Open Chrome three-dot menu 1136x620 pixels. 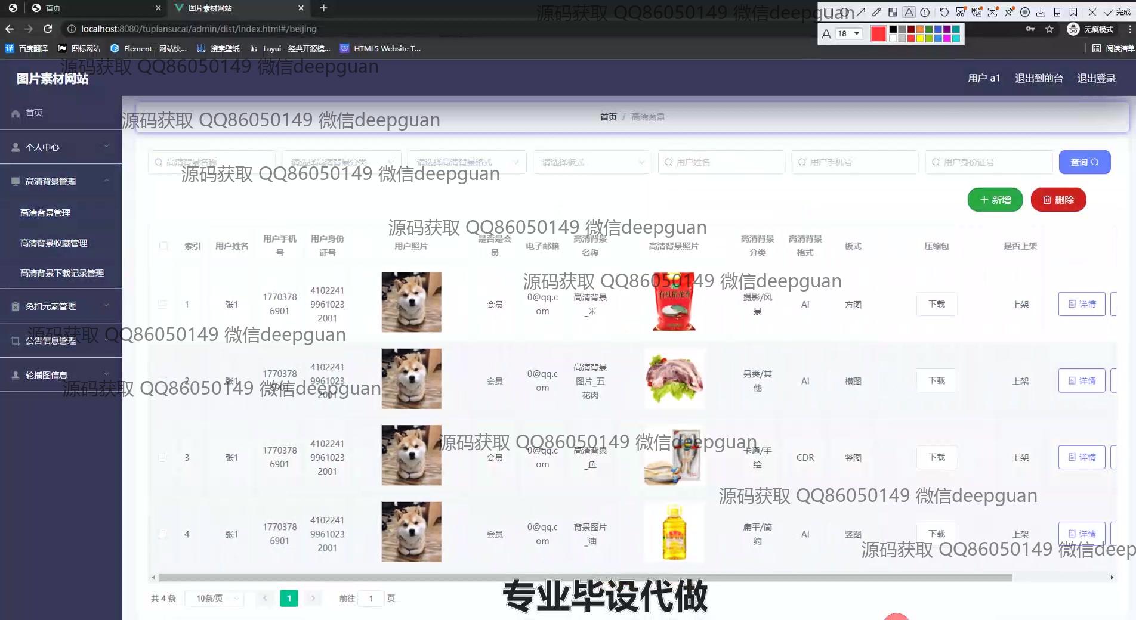[x=1129, y=29]
